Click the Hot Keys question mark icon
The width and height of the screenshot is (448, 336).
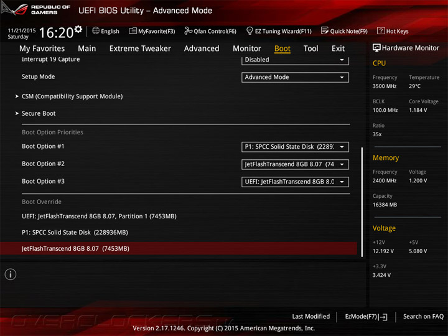tap(381, 31)
